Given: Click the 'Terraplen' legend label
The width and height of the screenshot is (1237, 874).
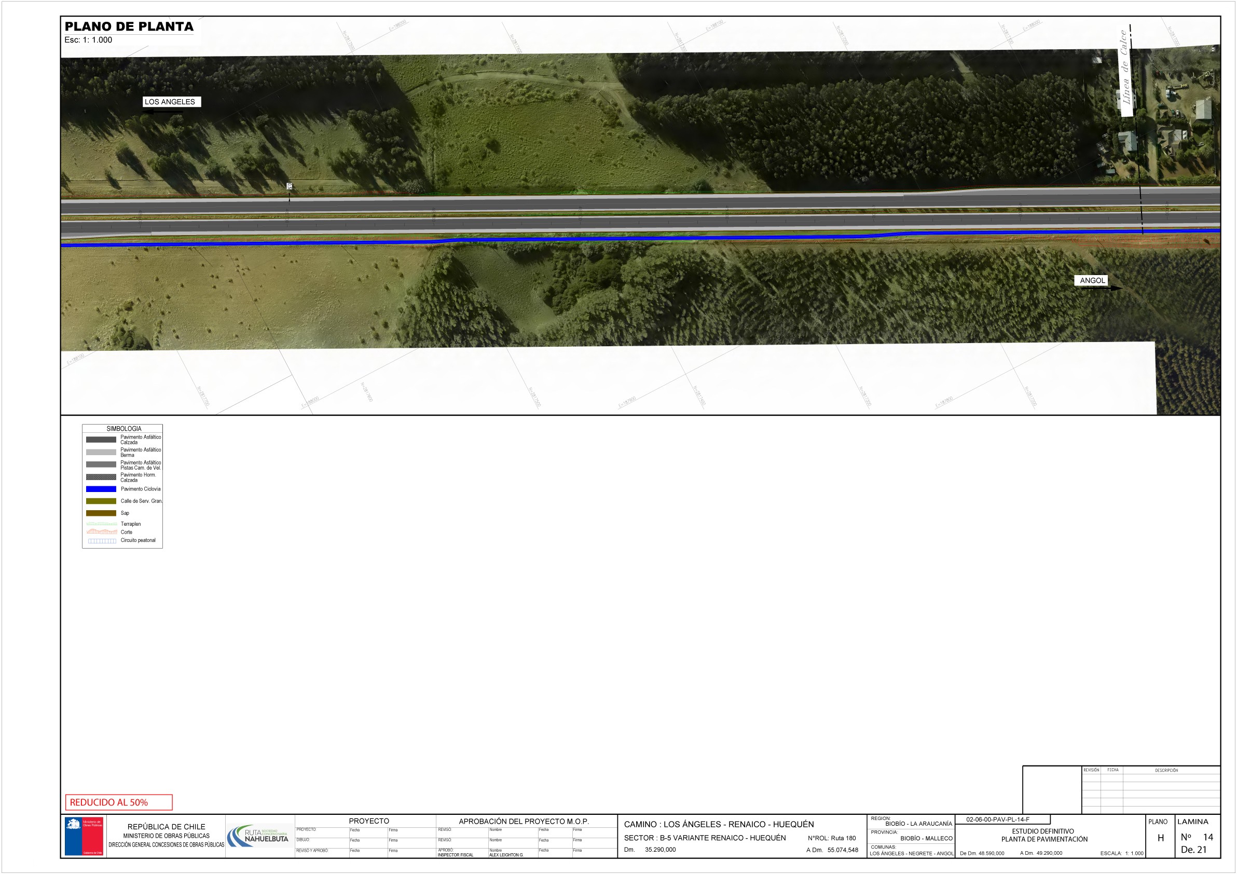Looking at the screenshot, I should 131,524.
